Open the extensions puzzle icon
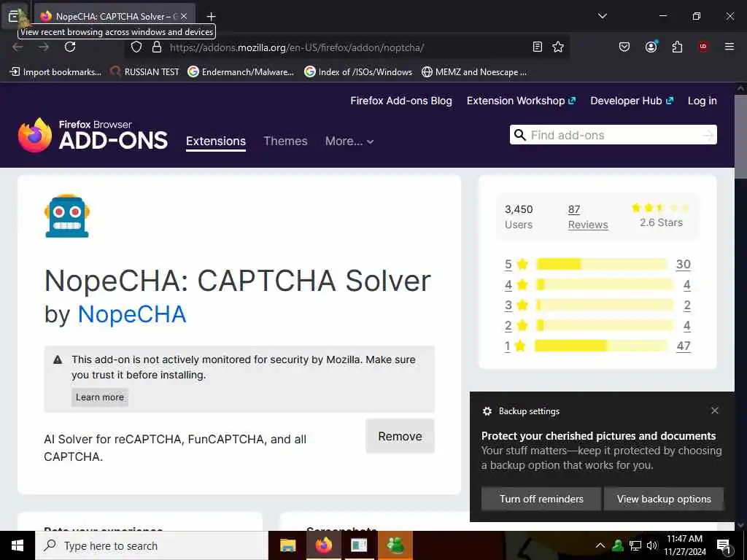The height and width of the screenshot is (560, 747). pyautogui.click(x=677, y=47)
